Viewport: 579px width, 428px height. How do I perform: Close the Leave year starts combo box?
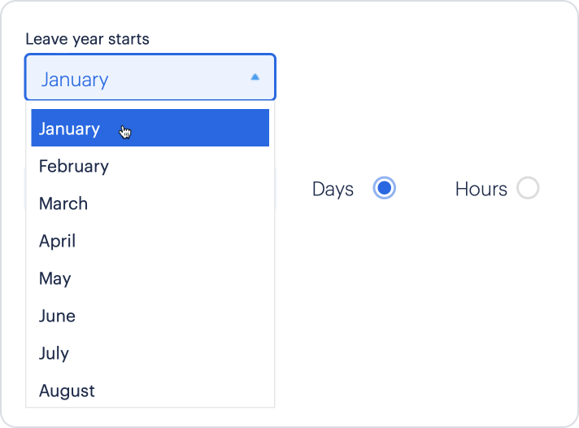click(x=150, y=76)
